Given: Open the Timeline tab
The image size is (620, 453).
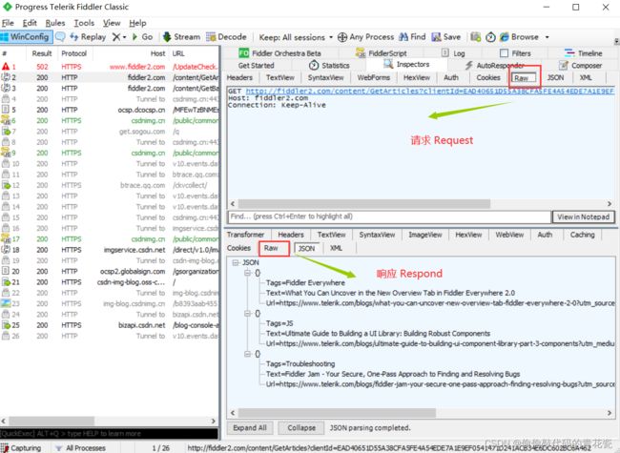Looking at the screenshot, I should [x=583, y=53].
